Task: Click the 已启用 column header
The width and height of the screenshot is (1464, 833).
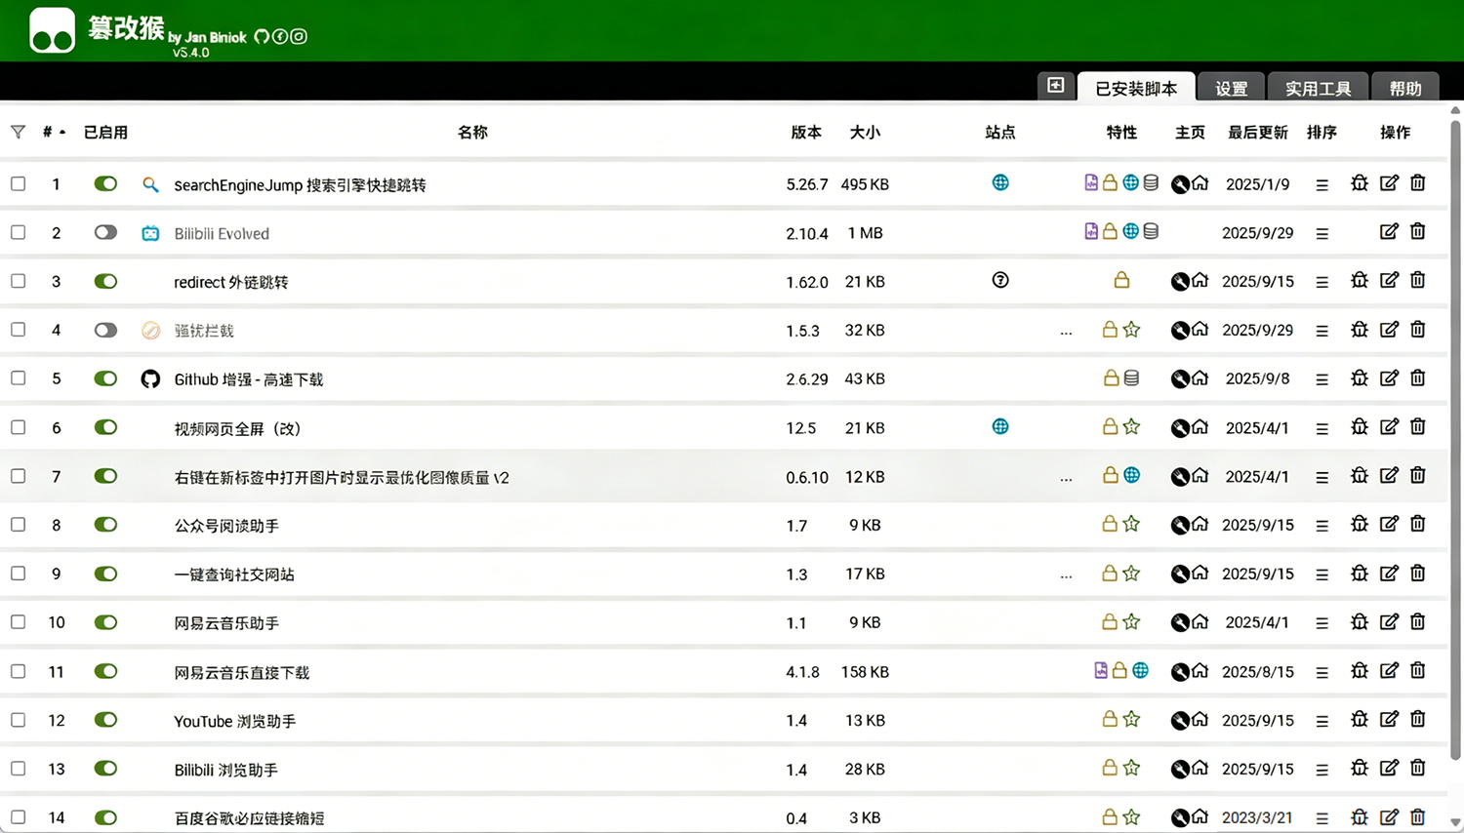Action: (x=105, y=132)
